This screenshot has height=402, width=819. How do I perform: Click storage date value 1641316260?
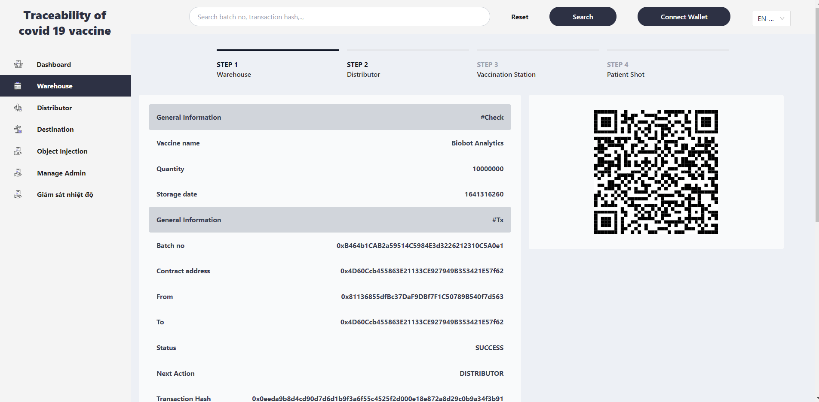(484, 194)
